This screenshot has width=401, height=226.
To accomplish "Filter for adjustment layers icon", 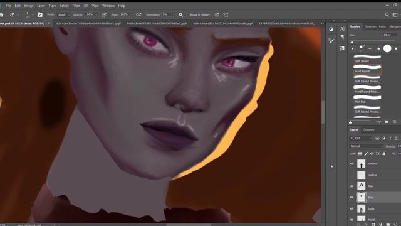I will (x=384, y=138).
